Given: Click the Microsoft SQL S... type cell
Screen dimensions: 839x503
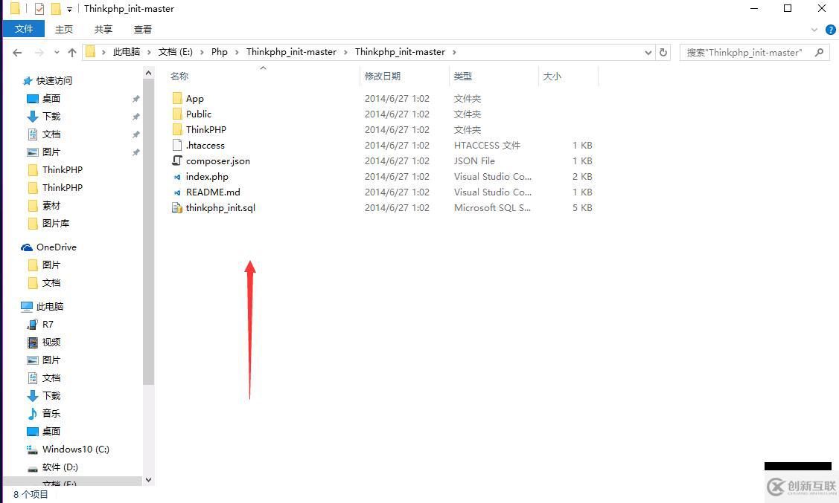Looking at the screenshot, I should (492, 208).
